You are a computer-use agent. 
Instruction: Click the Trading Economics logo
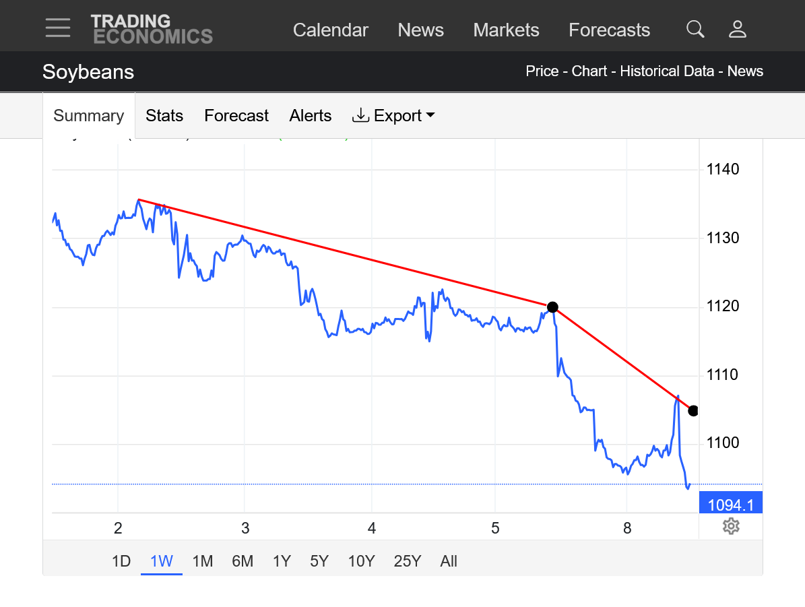(152, 29)
